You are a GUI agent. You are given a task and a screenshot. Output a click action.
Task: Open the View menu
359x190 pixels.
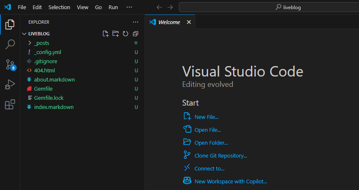83,7
